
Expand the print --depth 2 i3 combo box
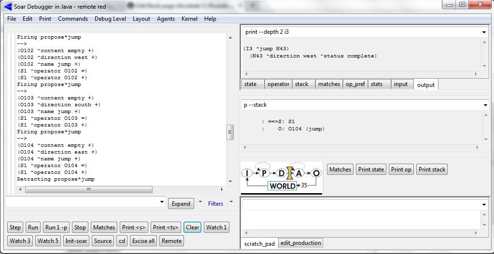click(484, 32)
